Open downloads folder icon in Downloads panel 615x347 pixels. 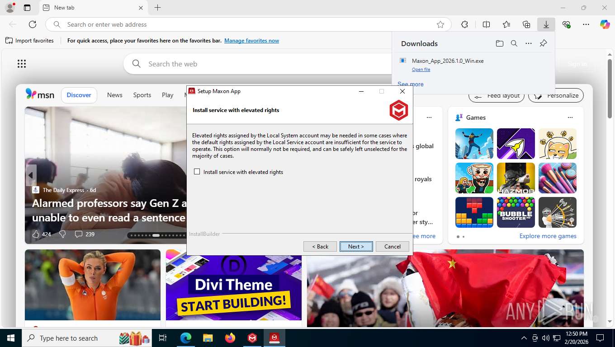(499, 43)
